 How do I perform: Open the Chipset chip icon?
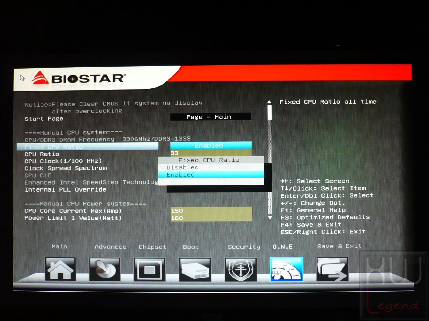(150, 270)
